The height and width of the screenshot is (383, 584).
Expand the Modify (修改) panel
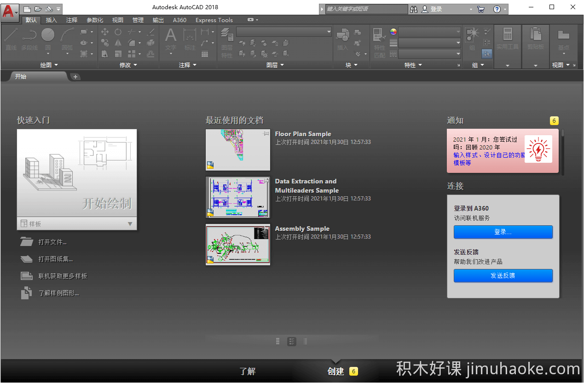tap(128, 65)
